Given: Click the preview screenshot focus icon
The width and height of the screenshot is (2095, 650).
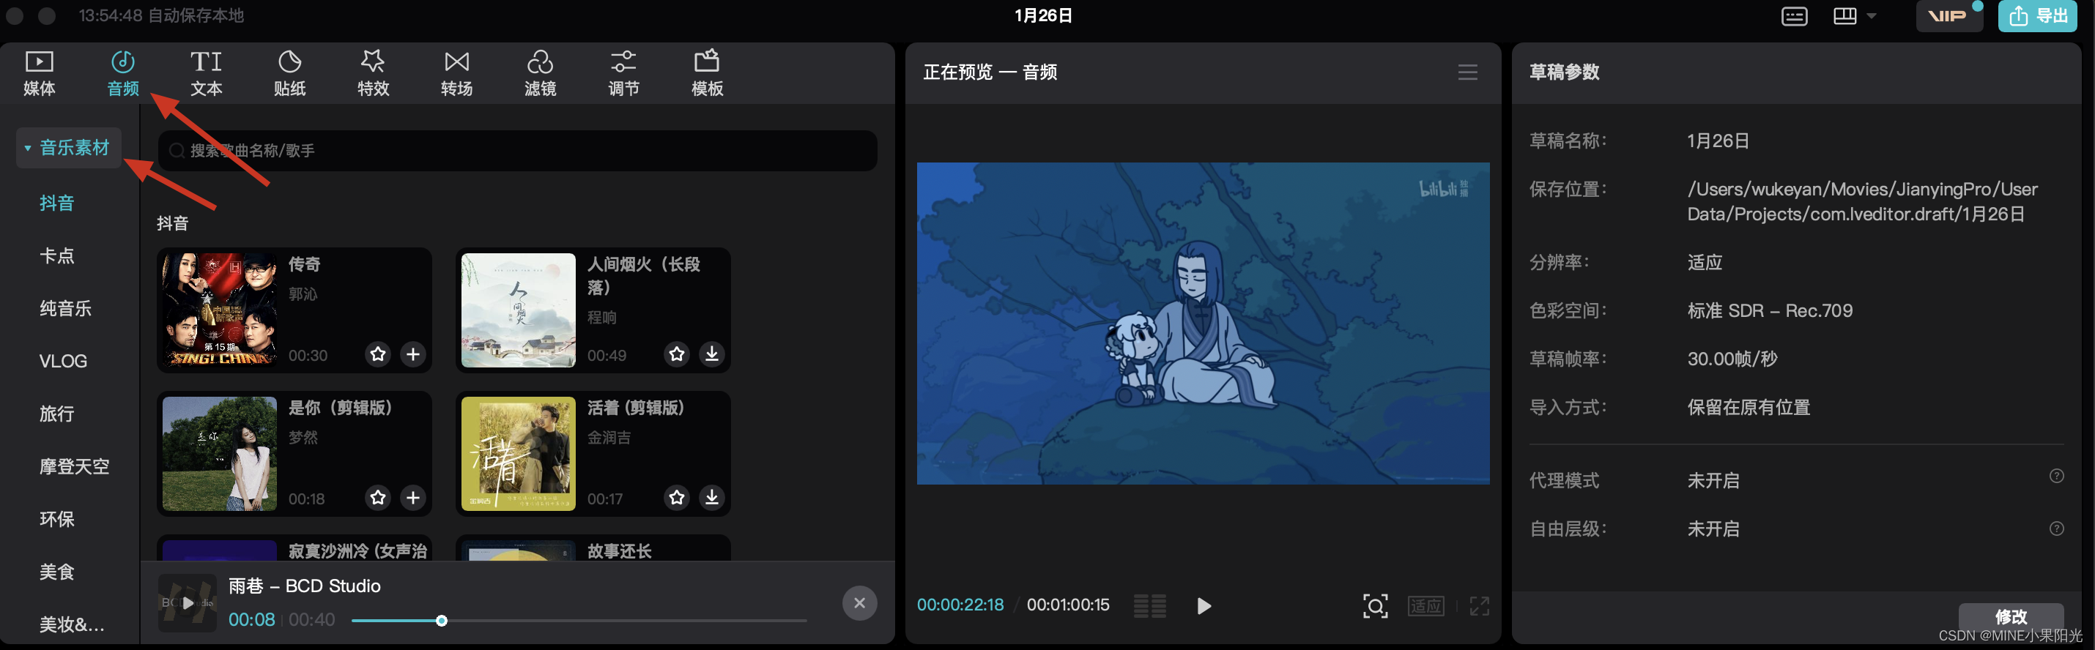Looking at the screenshot, I should point(1374,606).
